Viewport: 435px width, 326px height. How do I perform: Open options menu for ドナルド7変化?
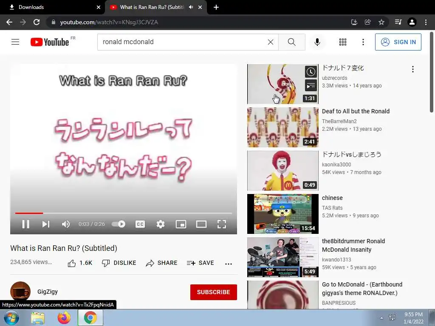413,69
